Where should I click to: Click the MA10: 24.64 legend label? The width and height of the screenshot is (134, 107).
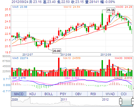pyautogui.click(x=72, y=7)
